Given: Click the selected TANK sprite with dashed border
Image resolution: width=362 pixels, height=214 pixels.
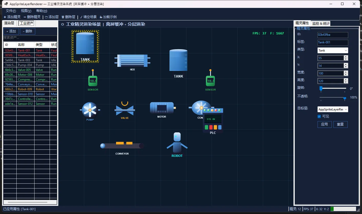Looking at the screenshot, I should pos(85,46).
